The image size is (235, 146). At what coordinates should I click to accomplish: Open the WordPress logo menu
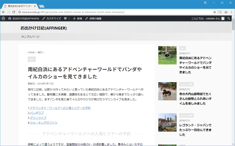point(3,19)
